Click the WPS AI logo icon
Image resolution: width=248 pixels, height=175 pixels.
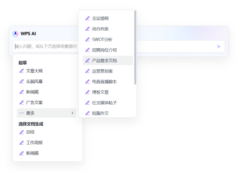(x=15, y=34)
